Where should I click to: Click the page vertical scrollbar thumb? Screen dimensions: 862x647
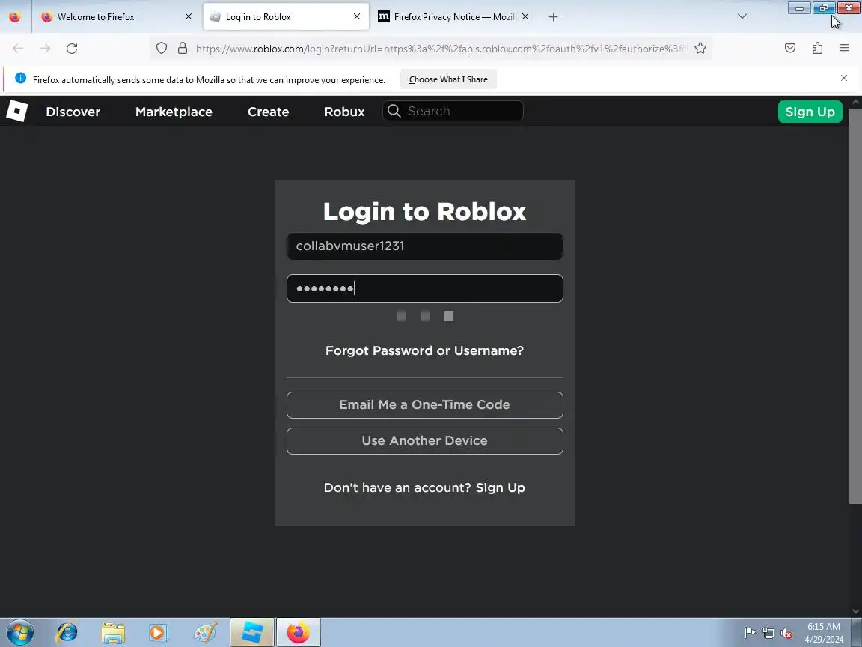coord(855,306)
